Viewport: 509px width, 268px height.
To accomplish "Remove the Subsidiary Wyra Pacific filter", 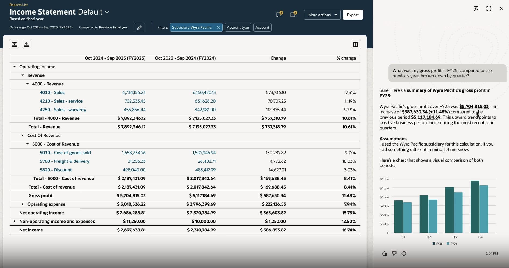I will click(218, 27).
